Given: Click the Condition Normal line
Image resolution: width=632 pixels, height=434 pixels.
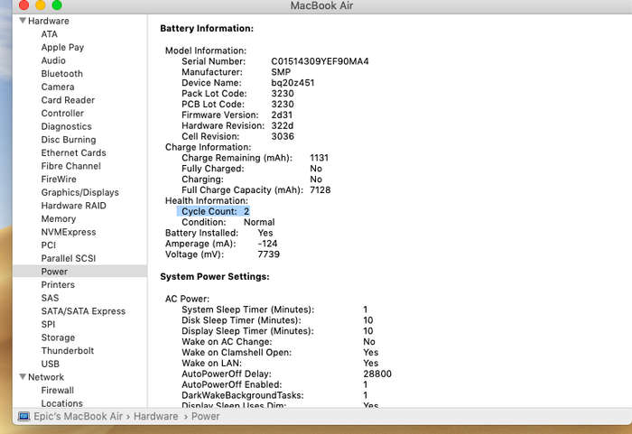Looking at the screenshot, I should tap(228, 222).
